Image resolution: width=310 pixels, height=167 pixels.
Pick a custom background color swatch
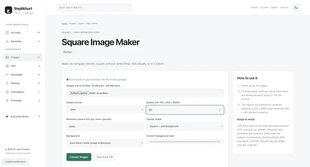tap(185, 141)
